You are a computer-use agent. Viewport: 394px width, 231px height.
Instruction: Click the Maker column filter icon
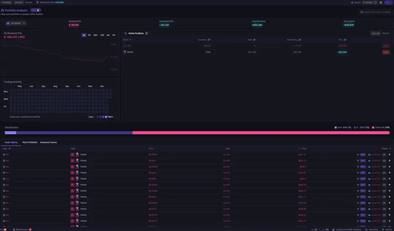(x=390, y=148)
